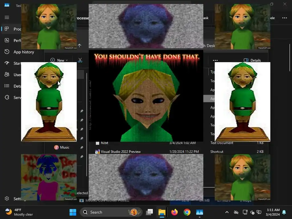Open File Explorer's See more ellipsis menu
The height and width of the screenshot is (219, 292).
(x=215, y=60)
